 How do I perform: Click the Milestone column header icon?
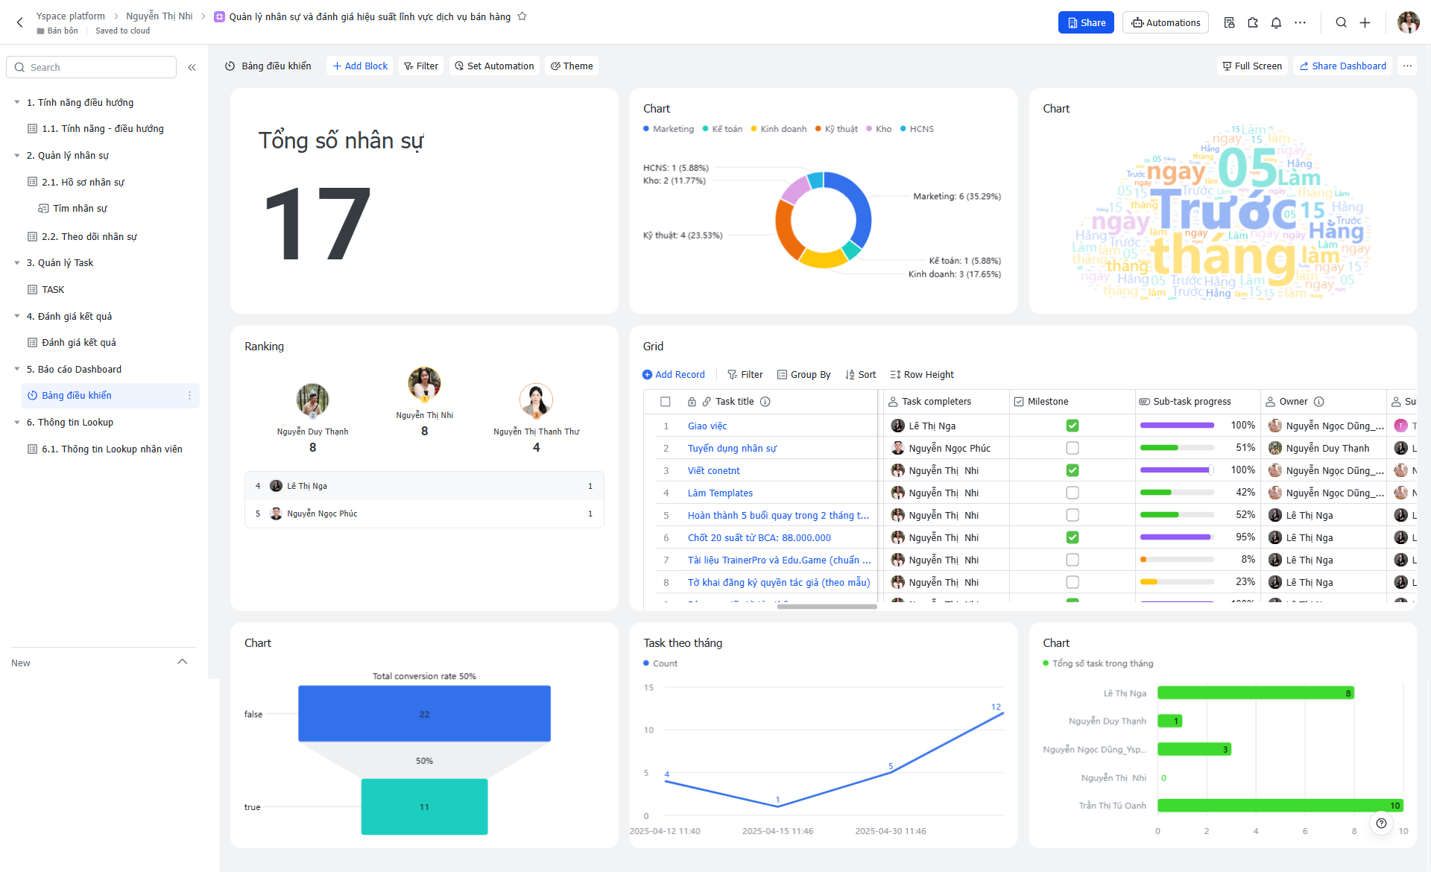click(x=1019, y=401)
